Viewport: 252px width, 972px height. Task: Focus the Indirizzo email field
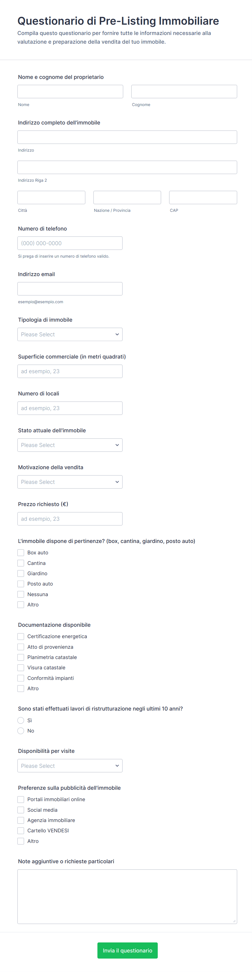(70, 289)
